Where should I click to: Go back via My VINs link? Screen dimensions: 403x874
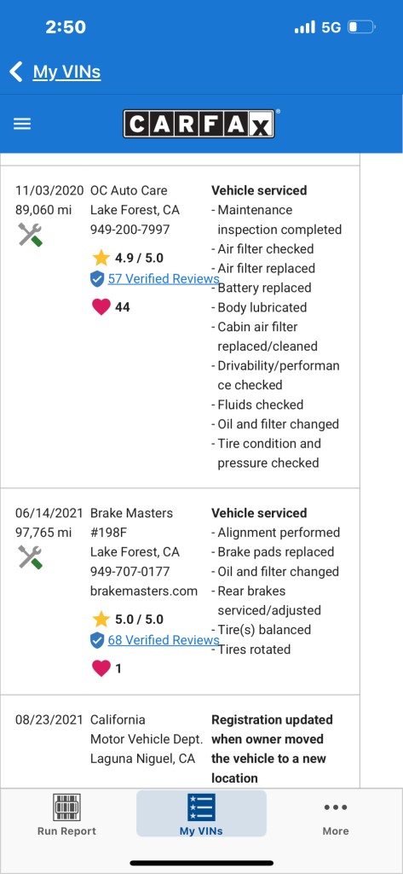[66, 72]
